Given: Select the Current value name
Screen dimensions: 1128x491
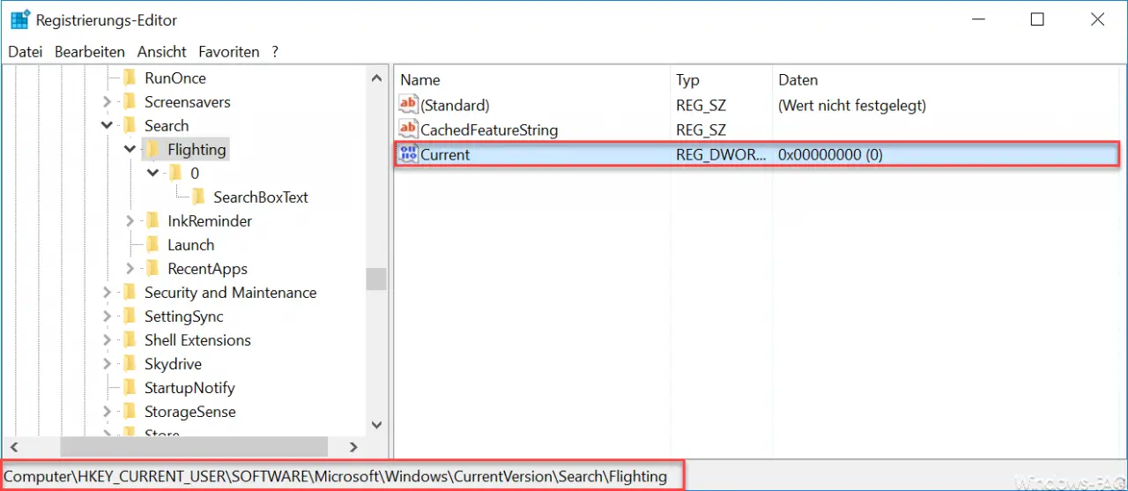Looking at the screenshot, I should point(445,154).
